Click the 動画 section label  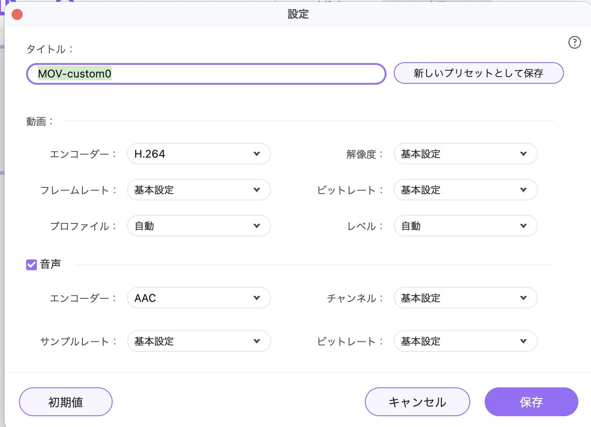point(40,121)
